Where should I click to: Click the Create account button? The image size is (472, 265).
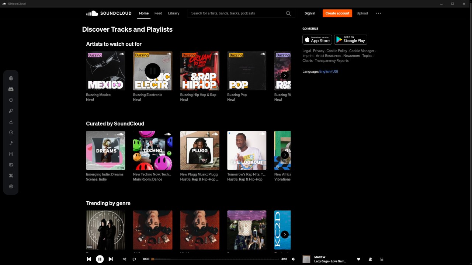337,13
